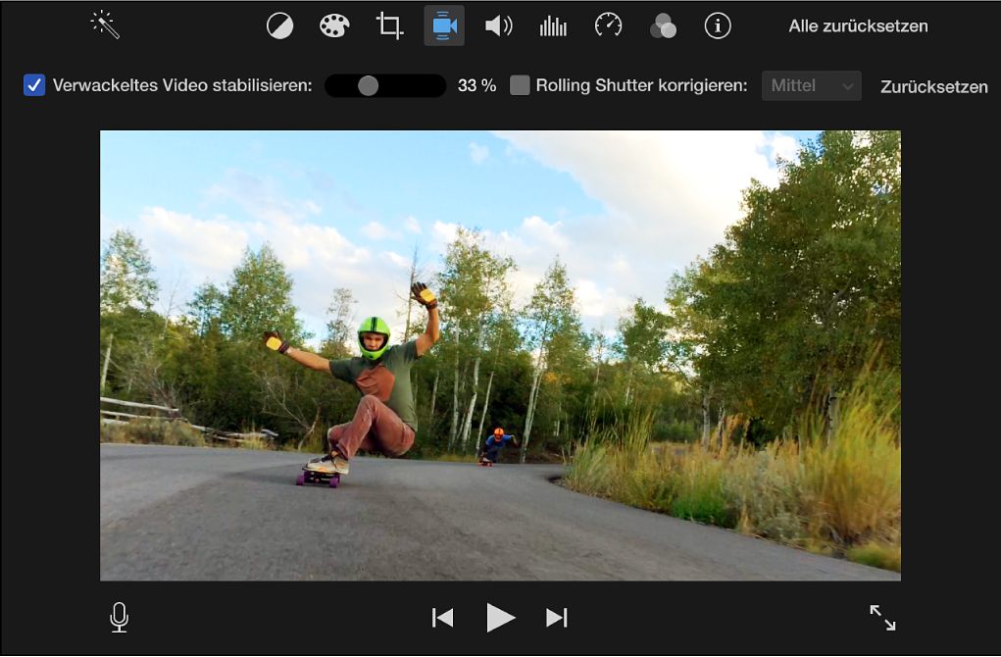1001x657 pixels.
Task: Select the Auto-Enhance magic wand tool
Action: [x=104, y=25]
